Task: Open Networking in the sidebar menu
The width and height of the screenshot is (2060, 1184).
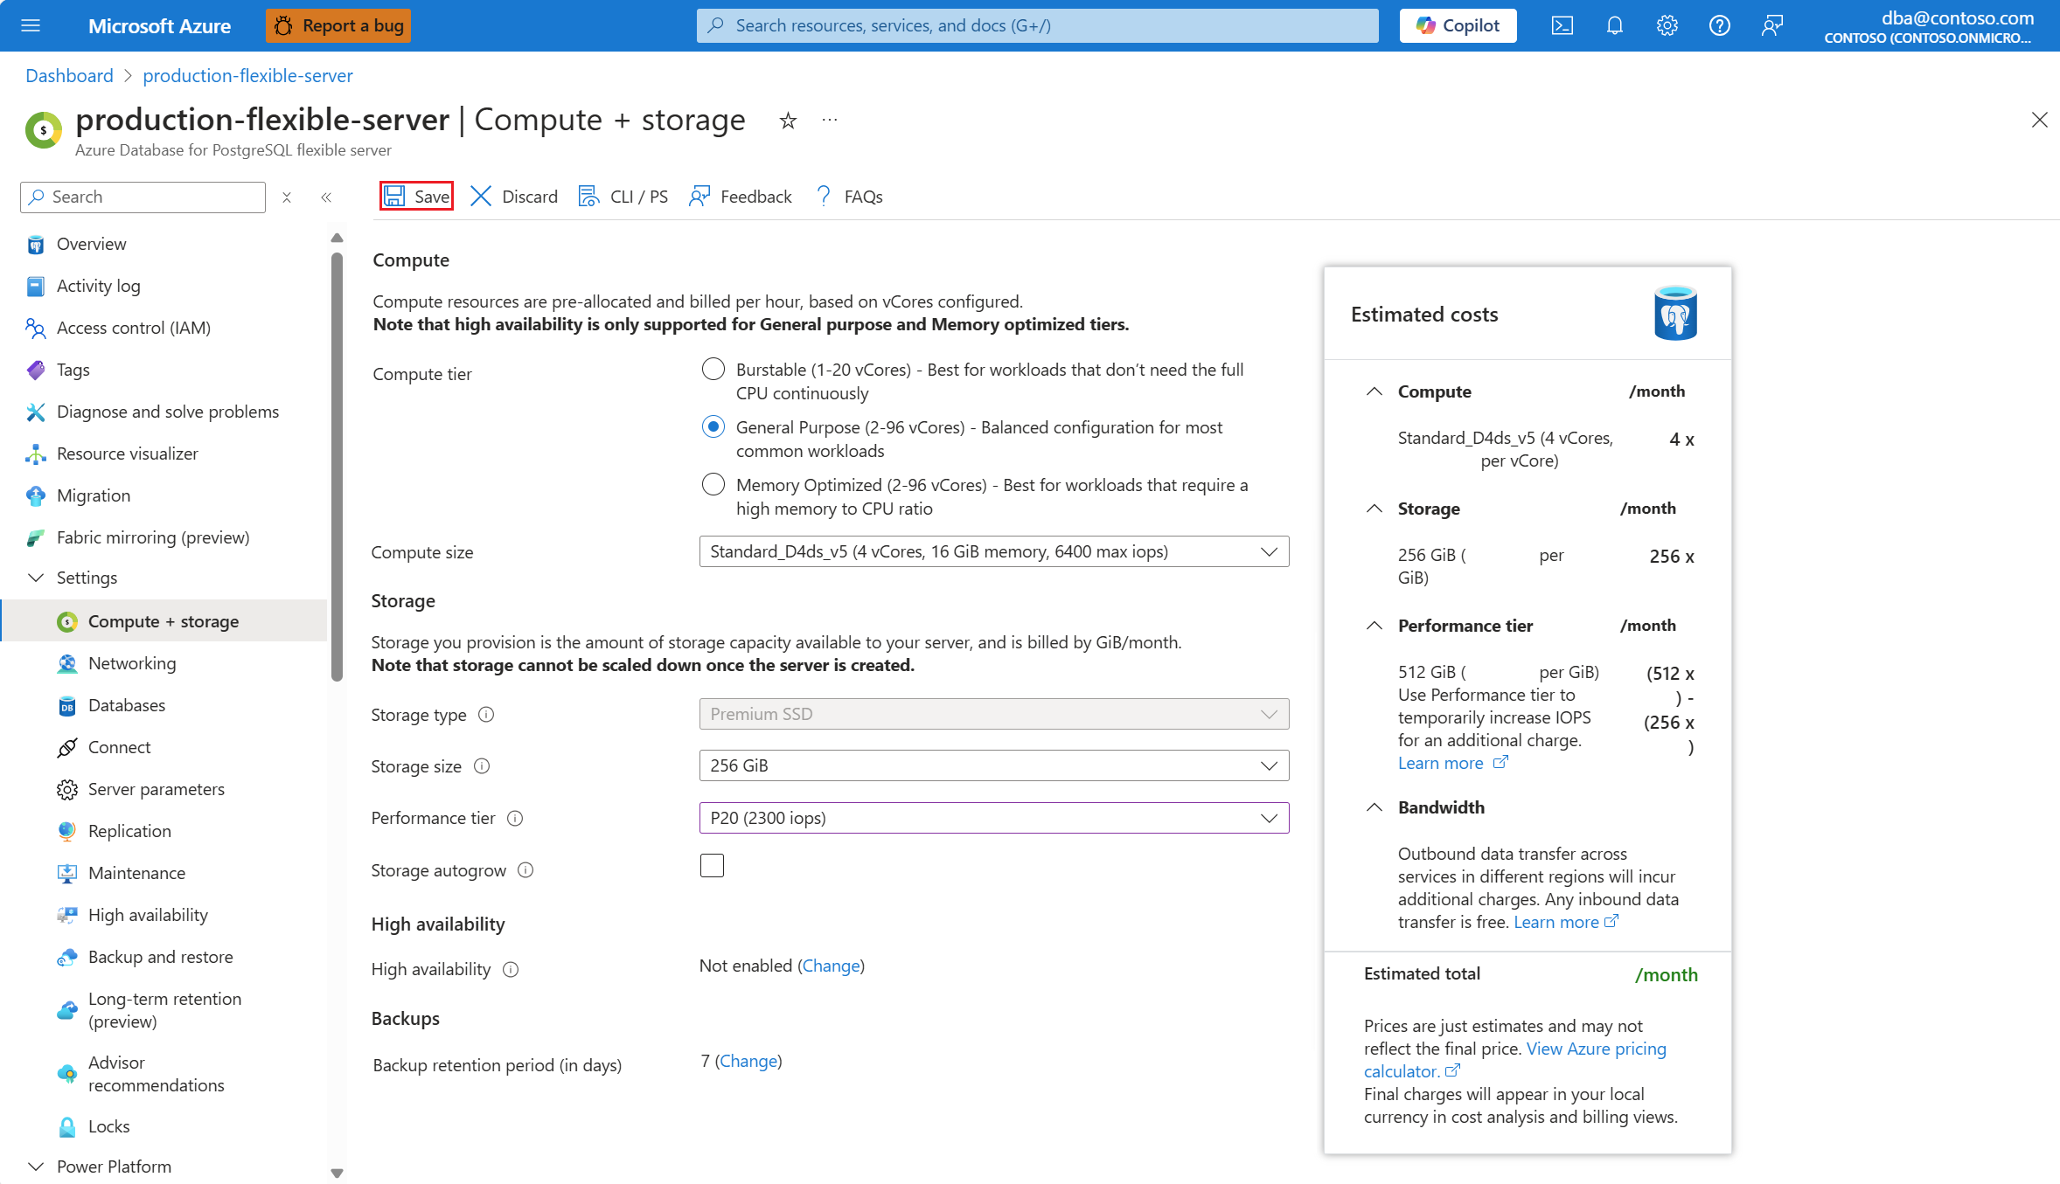Action: 132,663
